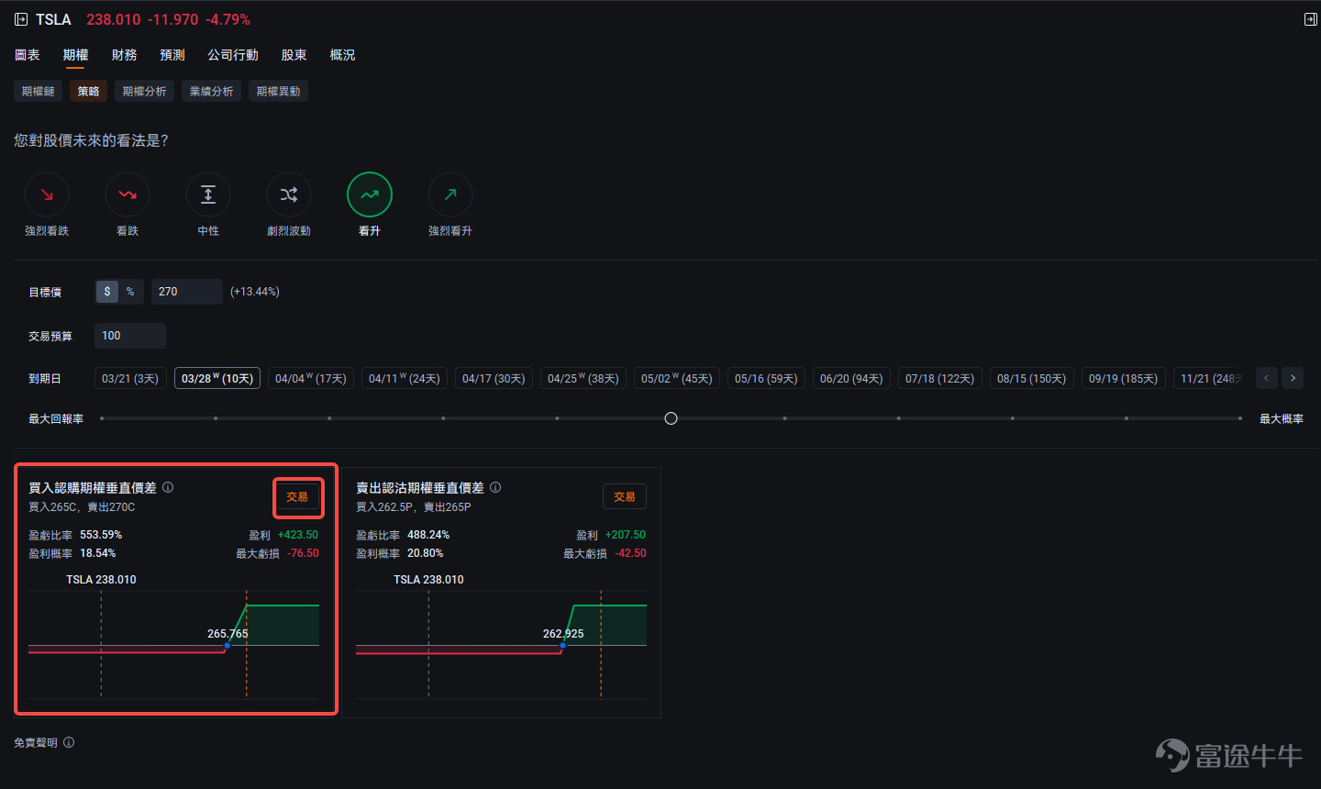Image resolution: width=1321 pixels, height=789 pixels.
Task: Click the info icon beside 免責聲明
Action: point(69,742)
